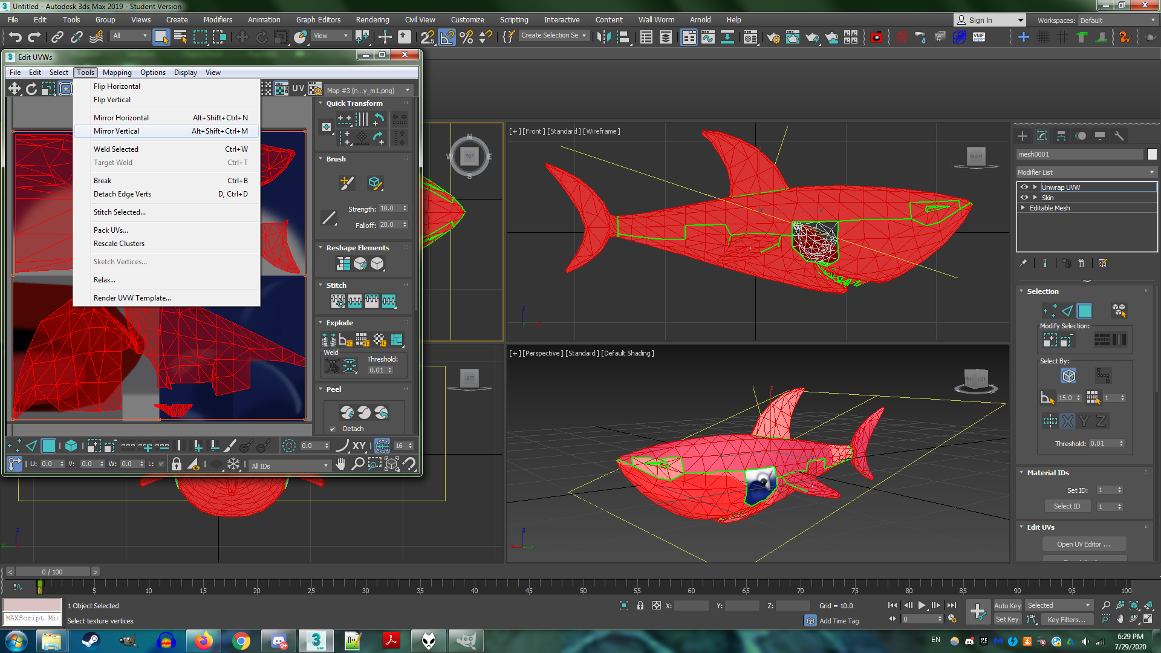Play animation with Play button
The image size is (1161, 653).
coord(922,605)
